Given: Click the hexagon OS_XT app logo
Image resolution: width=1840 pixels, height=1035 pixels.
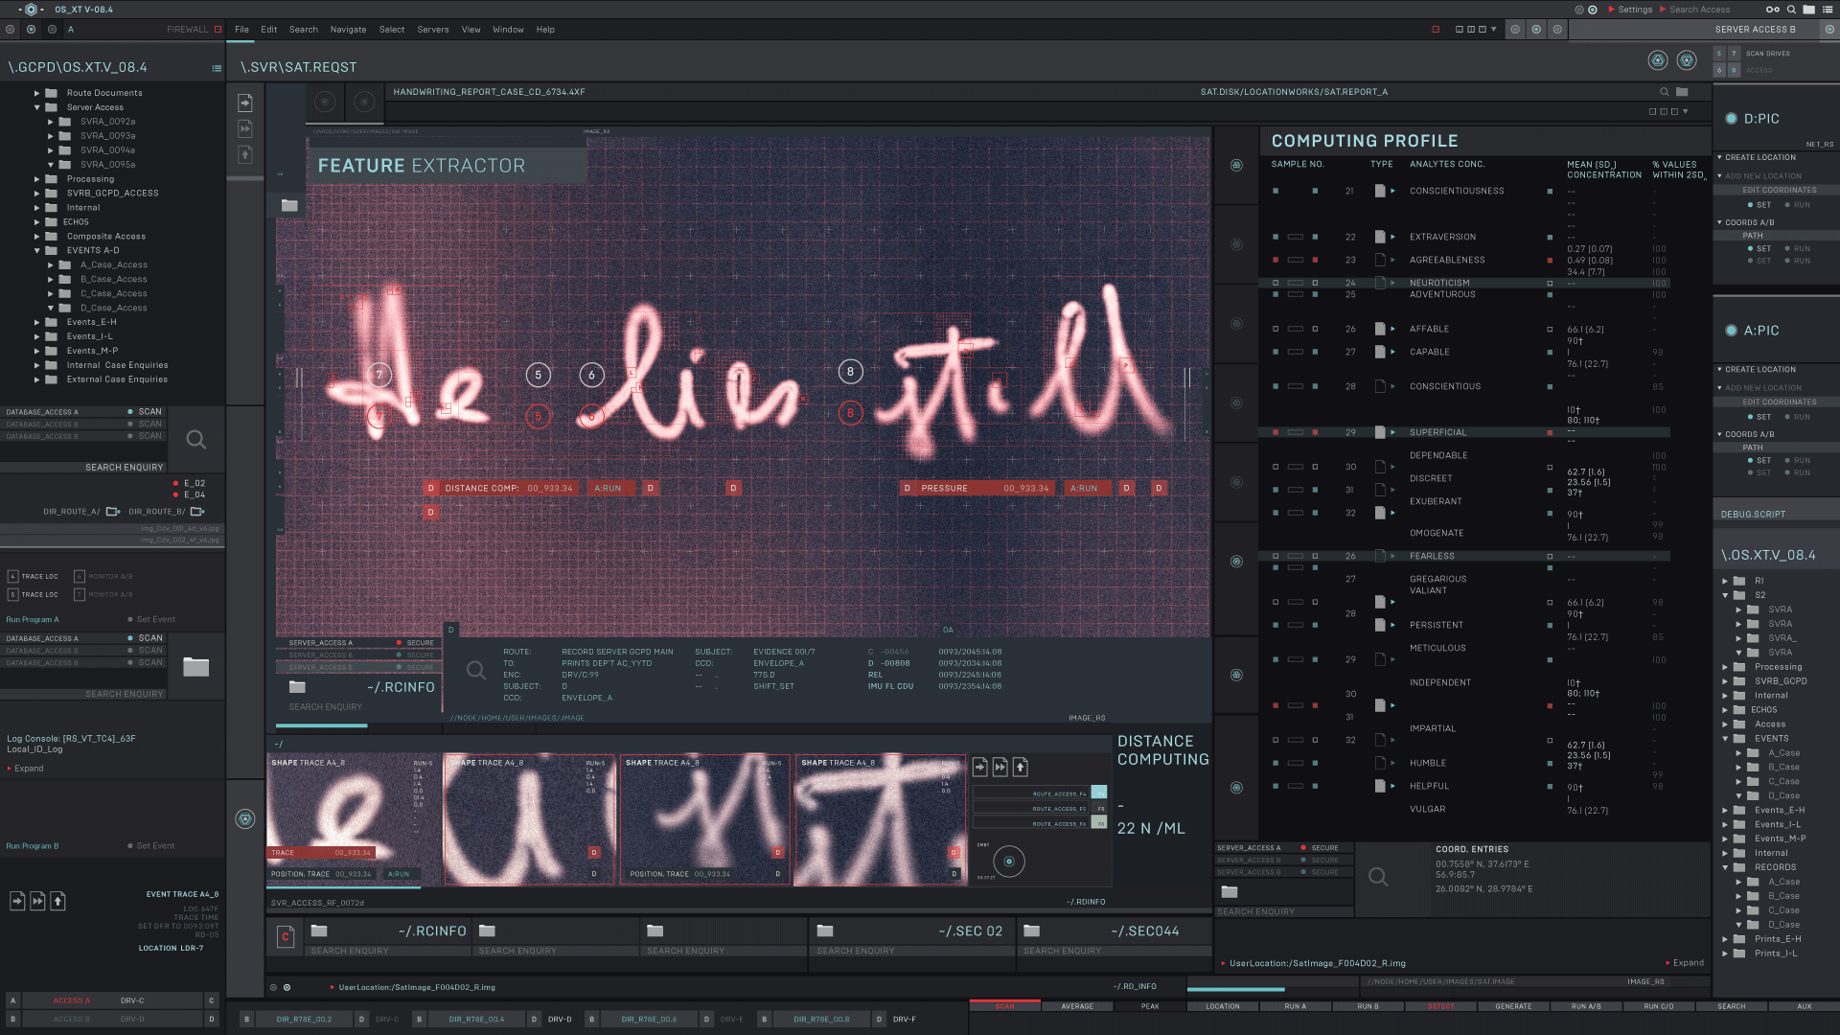Looking at the screenshot, I should pyautogui.click(x=31, y=10).
